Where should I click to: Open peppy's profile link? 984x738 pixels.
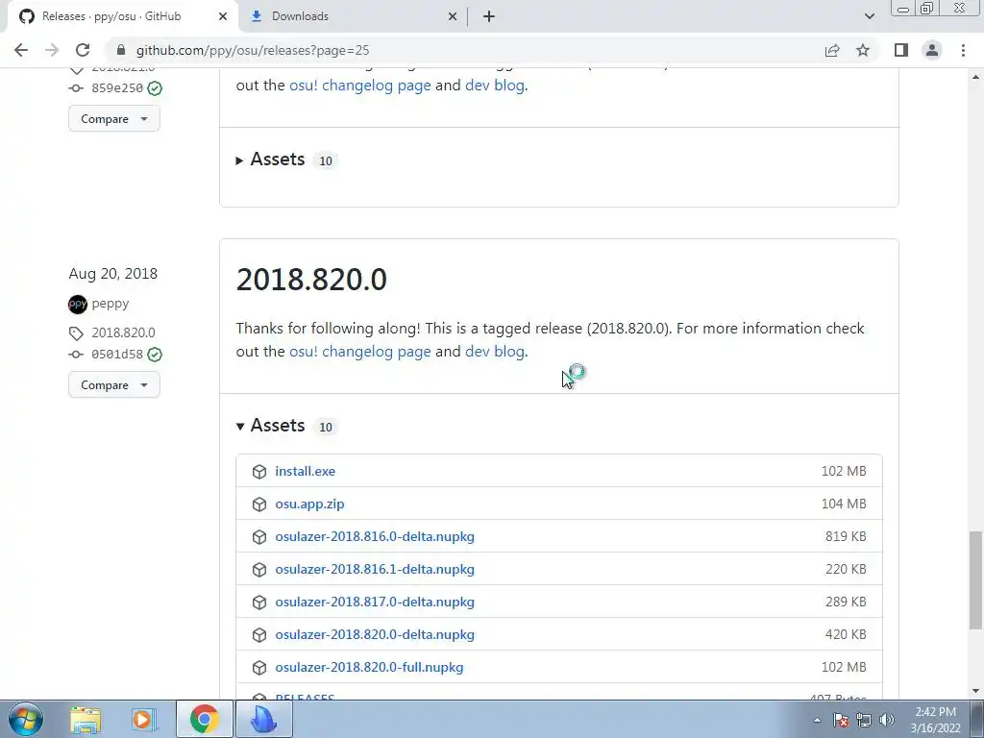coord(111,304)
